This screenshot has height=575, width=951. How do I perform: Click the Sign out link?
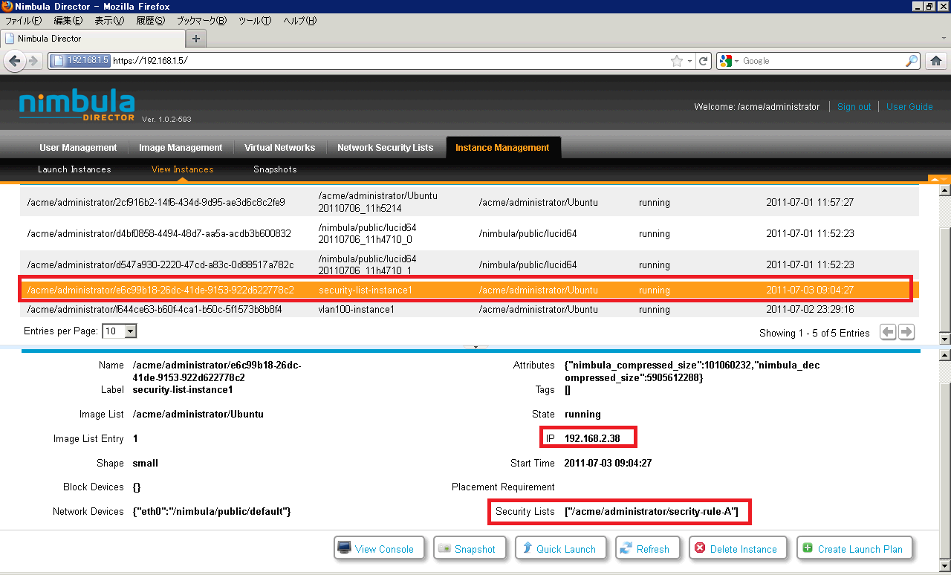854,107
